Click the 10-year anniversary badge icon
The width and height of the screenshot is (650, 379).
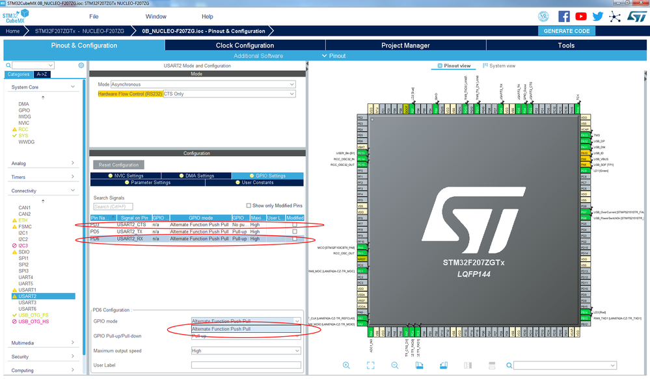543,16
